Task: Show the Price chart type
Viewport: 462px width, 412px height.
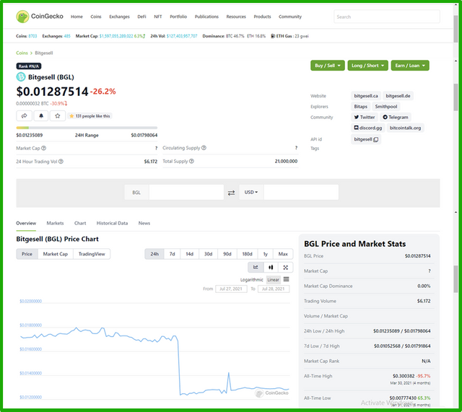Action: tap(27, 254)
